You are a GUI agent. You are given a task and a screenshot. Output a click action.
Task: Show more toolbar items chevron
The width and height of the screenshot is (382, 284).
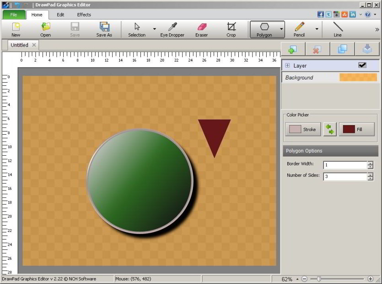[377, 29]
